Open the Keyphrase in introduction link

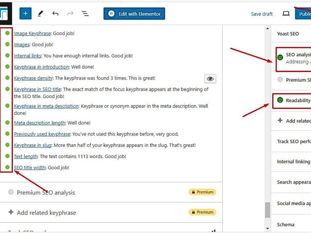(x=41, y=67)
